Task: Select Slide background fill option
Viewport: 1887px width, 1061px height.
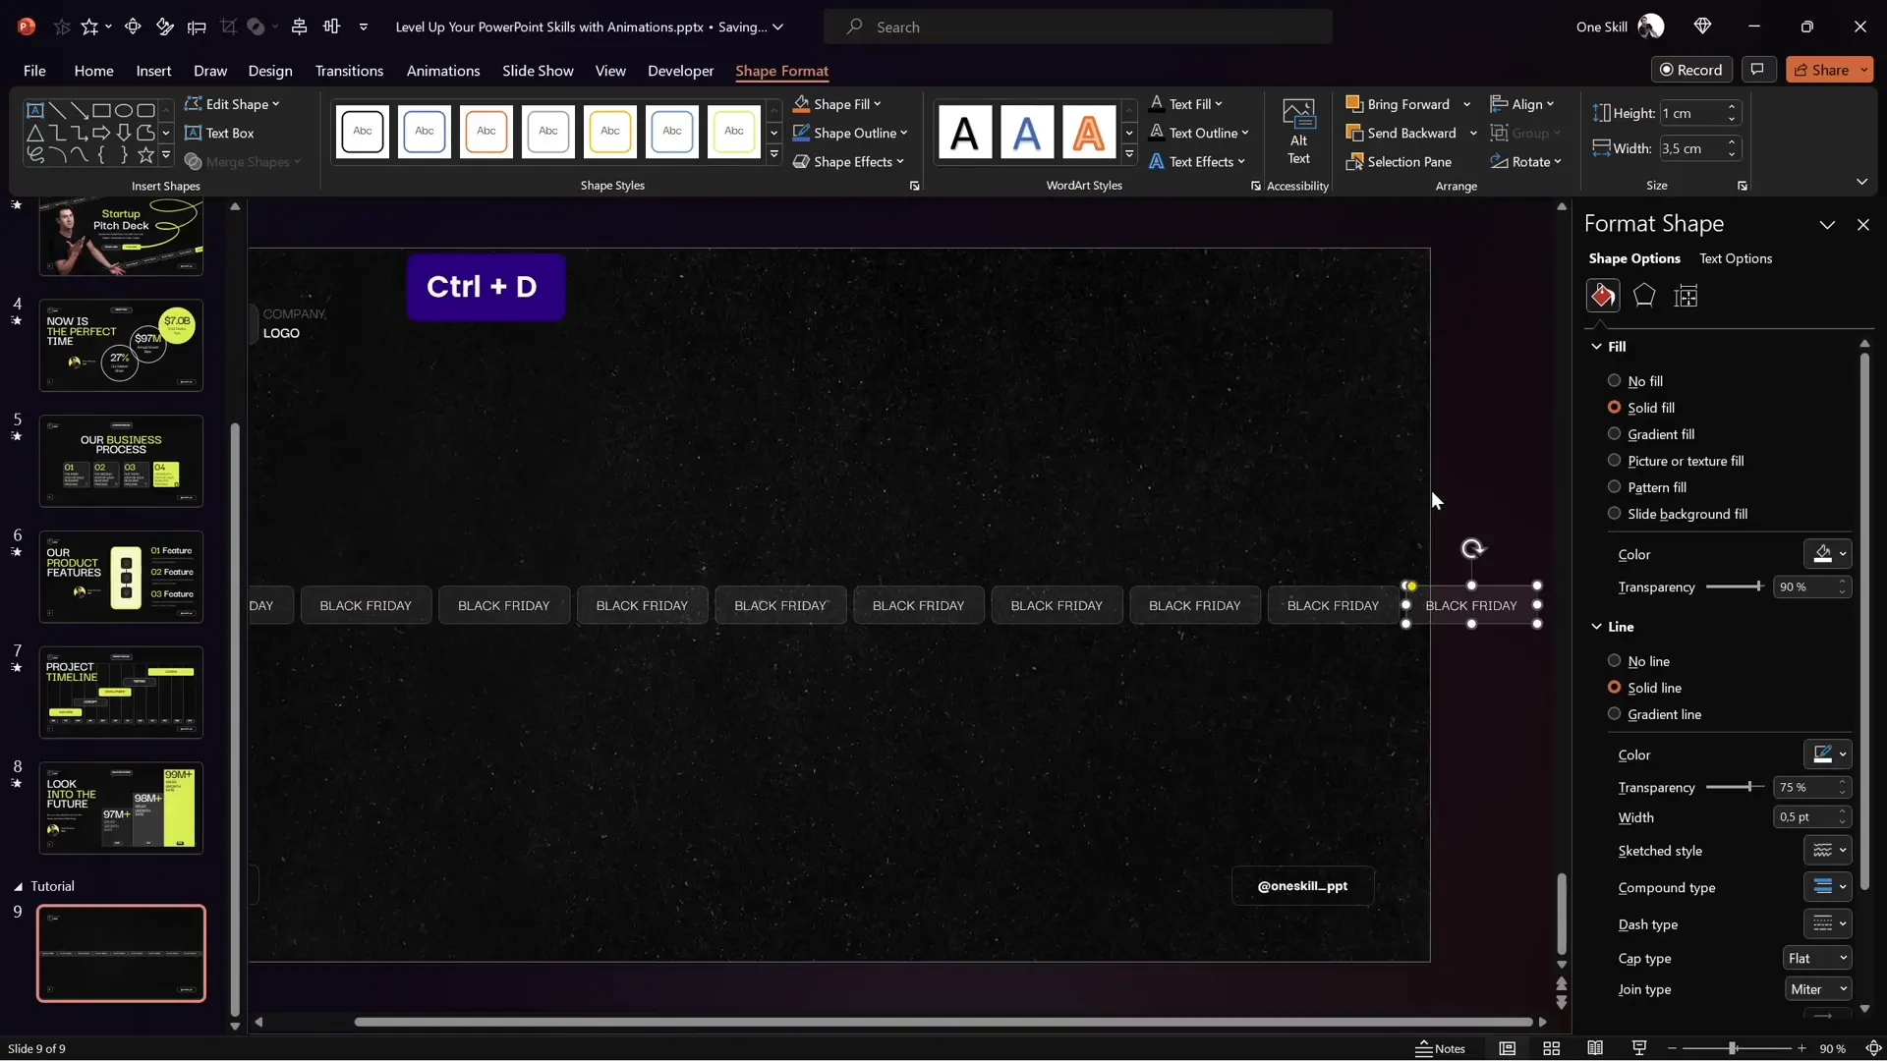Action: pos(1614,513)
